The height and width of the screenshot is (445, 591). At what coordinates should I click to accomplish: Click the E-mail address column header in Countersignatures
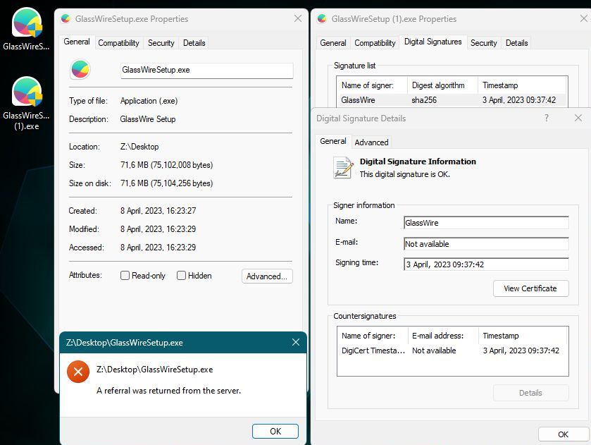pos(443,336)
